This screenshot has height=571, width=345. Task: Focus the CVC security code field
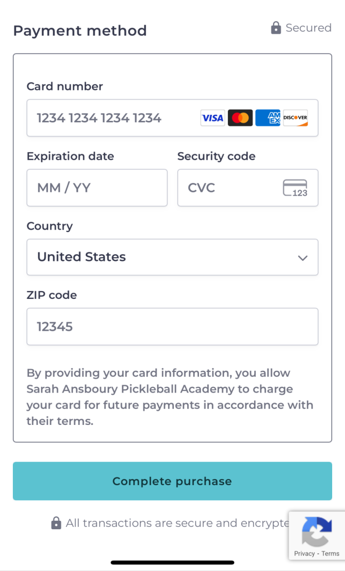(248, 187)
